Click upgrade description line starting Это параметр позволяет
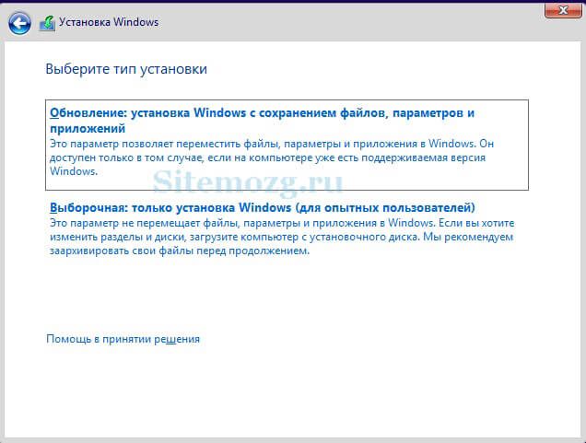The height and width of the screenshot is (443, 586). pyautogui.click(x=272, y=144)
